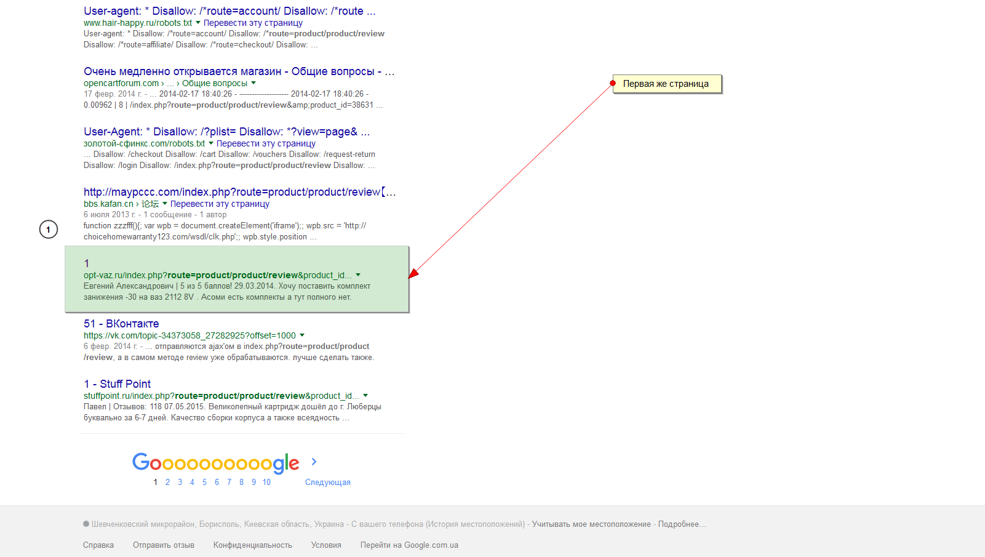Open 'Очень медленно открывается магазин' result
Image resolution: width=985 pixels, height=557 pixels.
click(239, 71)
